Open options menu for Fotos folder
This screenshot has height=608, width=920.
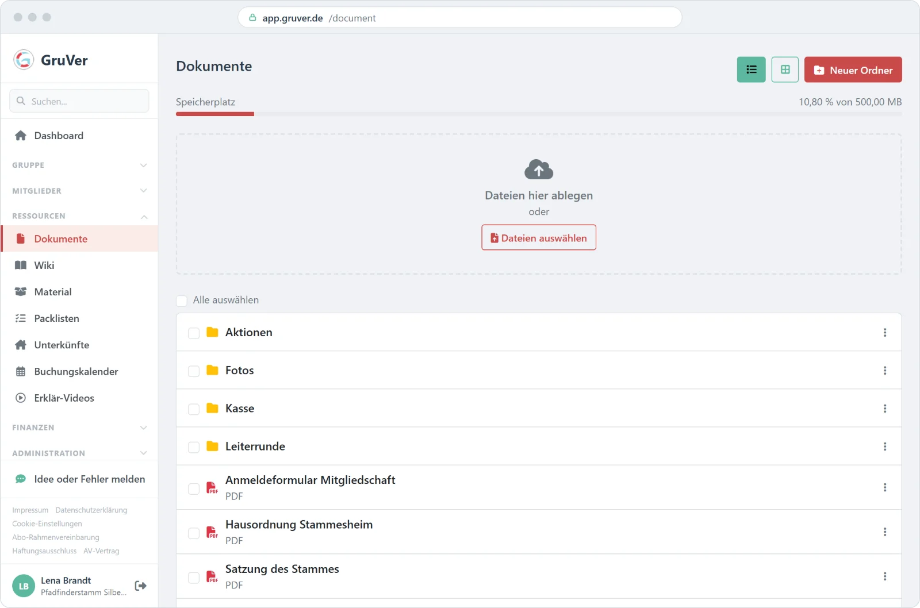click(884, 370)
